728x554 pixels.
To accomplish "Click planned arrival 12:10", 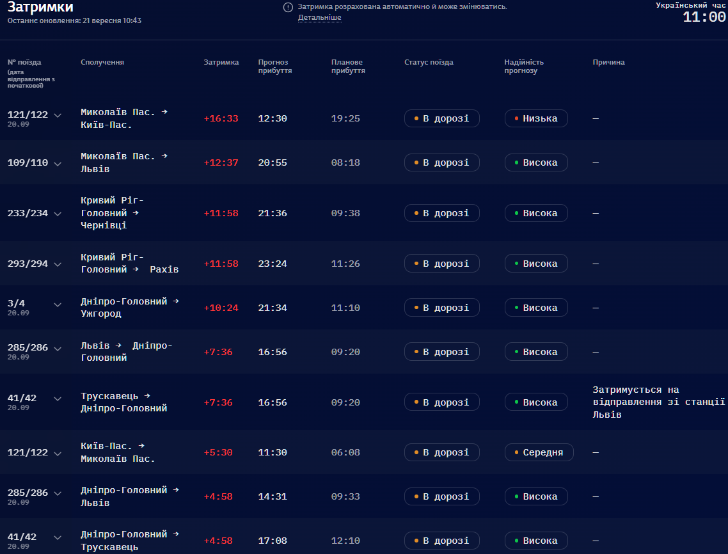I will coord(345,541).
